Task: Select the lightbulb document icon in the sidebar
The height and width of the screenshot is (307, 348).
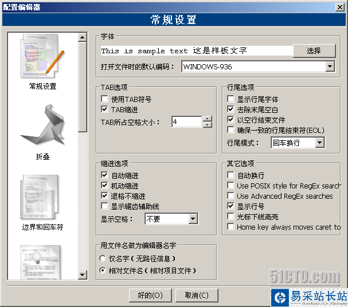Action: (x=40, y=262)
